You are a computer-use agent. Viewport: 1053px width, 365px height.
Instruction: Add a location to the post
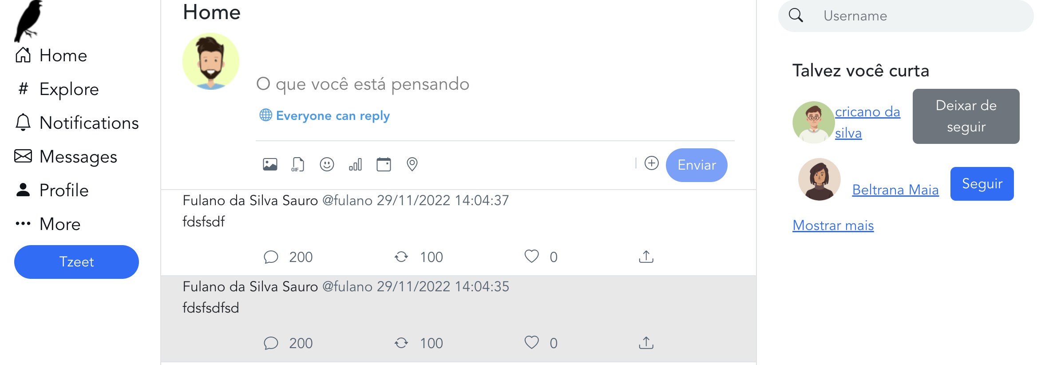pyautogui.click(x=412, y=164)
